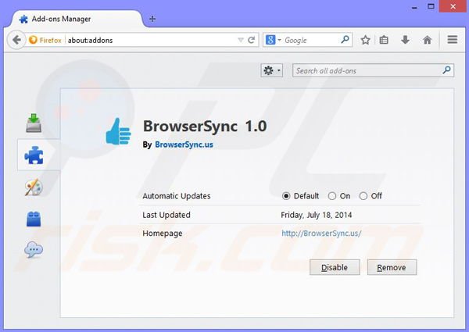Click the Friday, July 18, 2014 date
Image resolution: width=469 pixels, height=332 pixels.
point(317,215)
